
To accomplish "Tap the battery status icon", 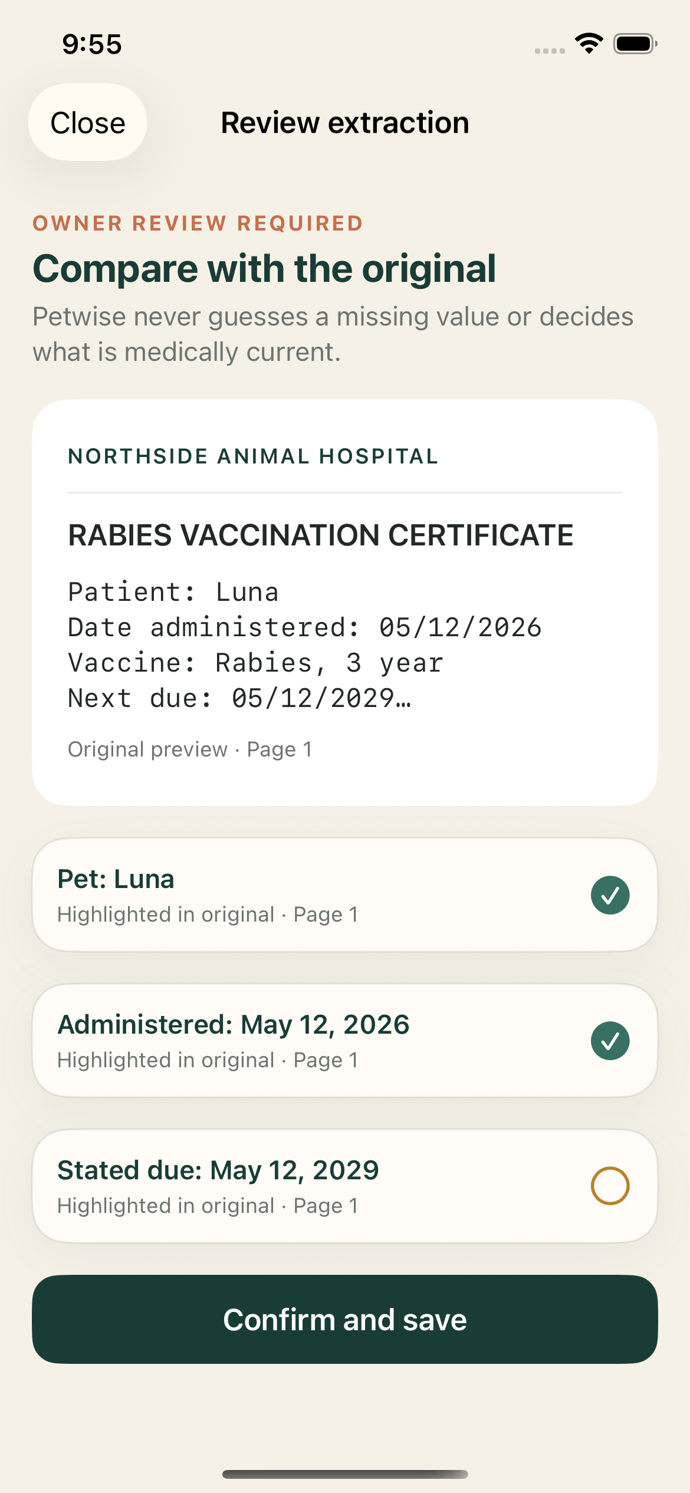I will (x=635, y=44).
